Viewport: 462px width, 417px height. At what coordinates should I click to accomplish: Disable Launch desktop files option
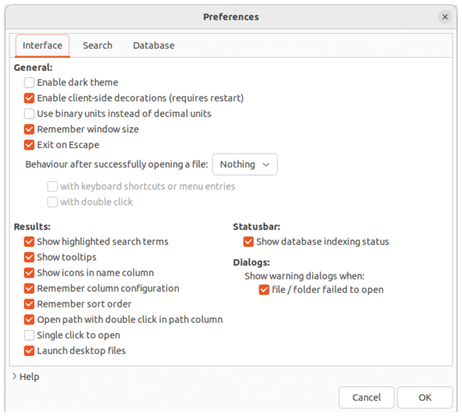[x=29, y=351]
